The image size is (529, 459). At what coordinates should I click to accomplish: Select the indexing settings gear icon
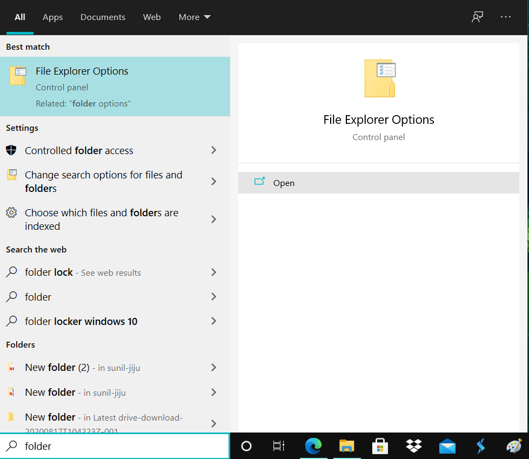coord(11,213)
